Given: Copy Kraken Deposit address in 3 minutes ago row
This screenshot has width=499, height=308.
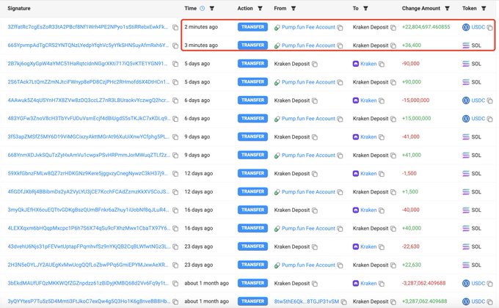Looking at the screenshot, I should (393, 45).
